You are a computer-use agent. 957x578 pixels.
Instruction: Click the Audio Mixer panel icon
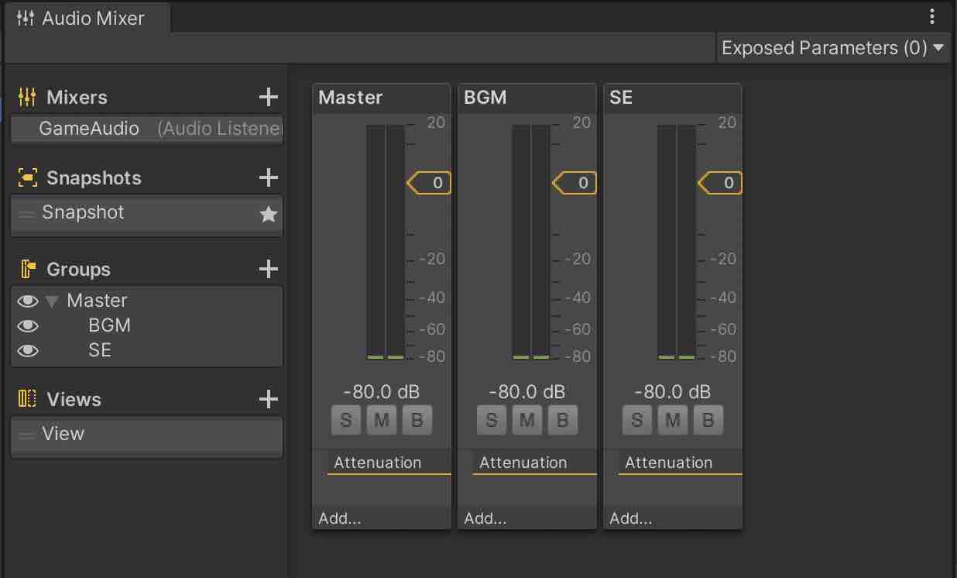[26, 19]
